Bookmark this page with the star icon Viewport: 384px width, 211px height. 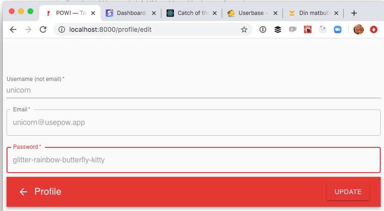244,29
